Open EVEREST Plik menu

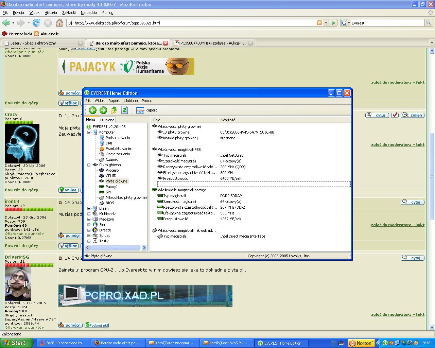coord(88,101)
